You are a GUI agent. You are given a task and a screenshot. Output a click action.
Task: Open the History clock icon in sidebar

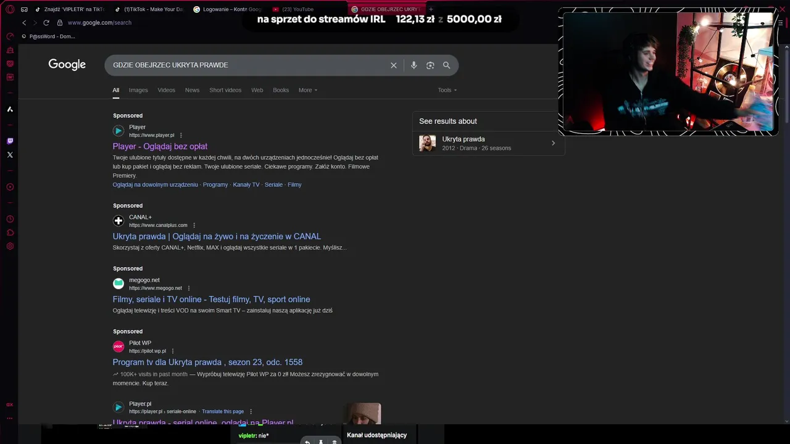(x=10, y=219)
